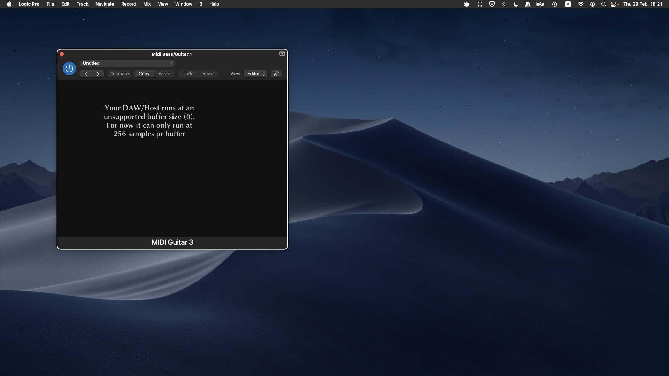Click the arch-shaped A menu bar icon
This screenshot has width=669, height=376.
pyautogui.click(x=528, y=4)
